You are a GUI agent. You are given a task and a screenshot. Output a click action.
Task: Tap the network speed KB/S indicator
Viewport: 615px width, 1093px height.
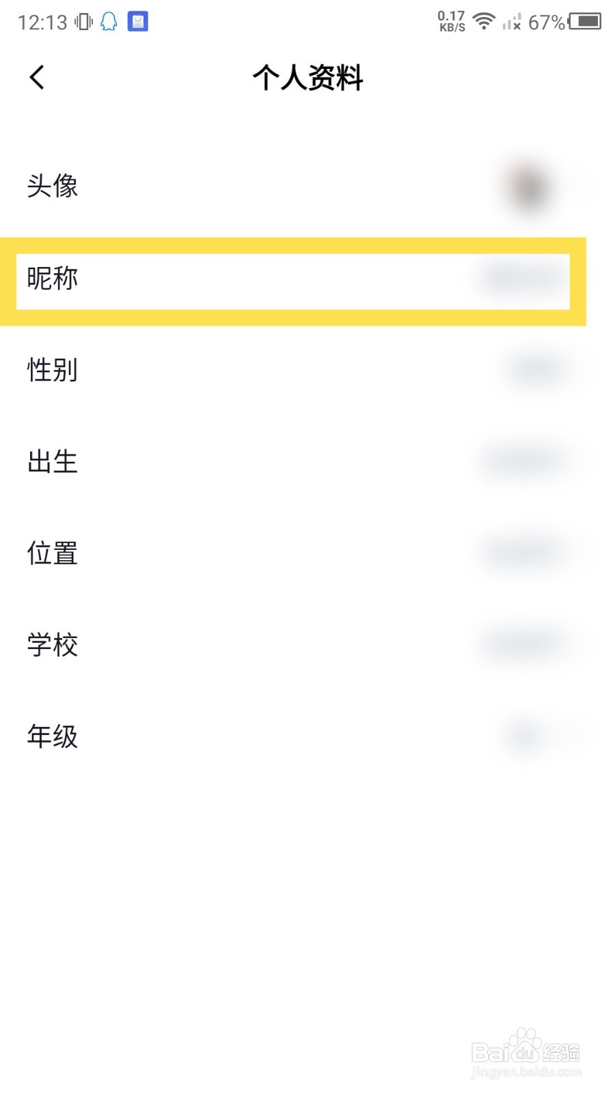[452, 21]
